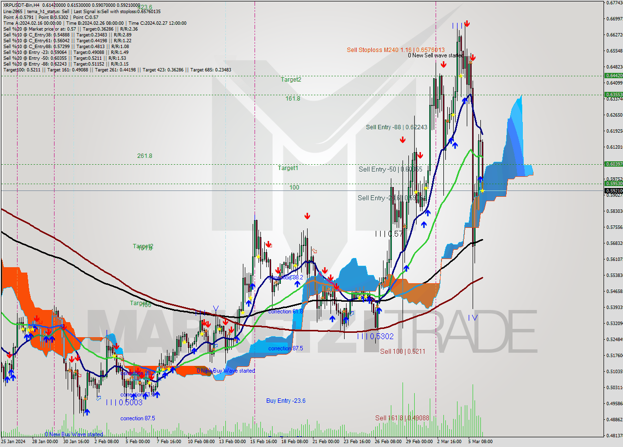Click the green 0.59530 price tag

click(x=613, y=183)
